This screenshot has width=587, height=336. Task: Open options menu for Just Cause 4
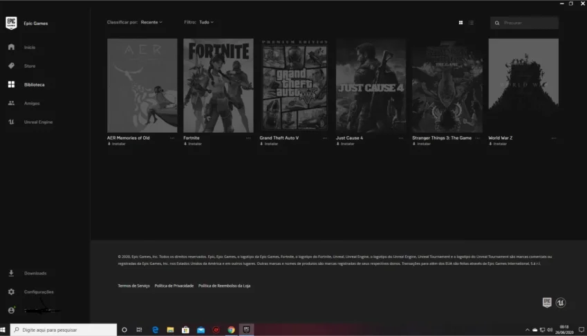(401, 138)
